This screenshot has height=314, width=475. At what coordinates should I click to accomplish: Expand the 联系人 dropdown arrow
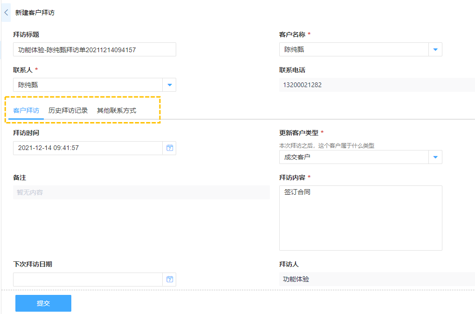click(170, 85)
